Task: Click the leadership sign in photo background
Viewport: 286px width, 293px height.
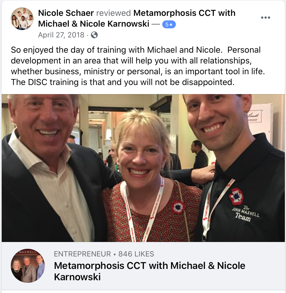Action: coord(255,118)
